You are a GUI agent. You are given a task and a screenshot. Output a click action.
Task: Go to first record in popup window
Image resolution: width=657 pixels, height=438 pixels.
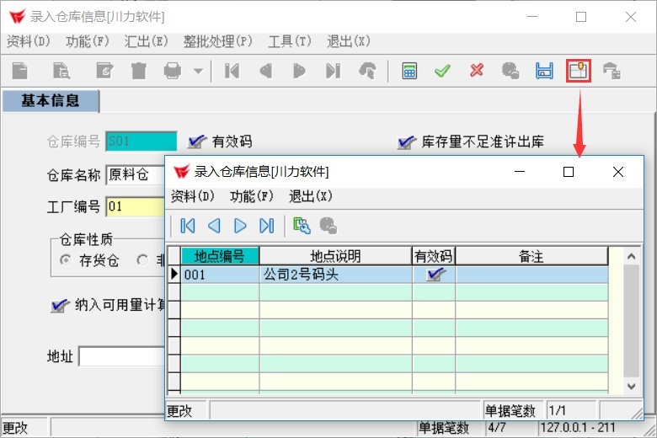click(188, 226)
